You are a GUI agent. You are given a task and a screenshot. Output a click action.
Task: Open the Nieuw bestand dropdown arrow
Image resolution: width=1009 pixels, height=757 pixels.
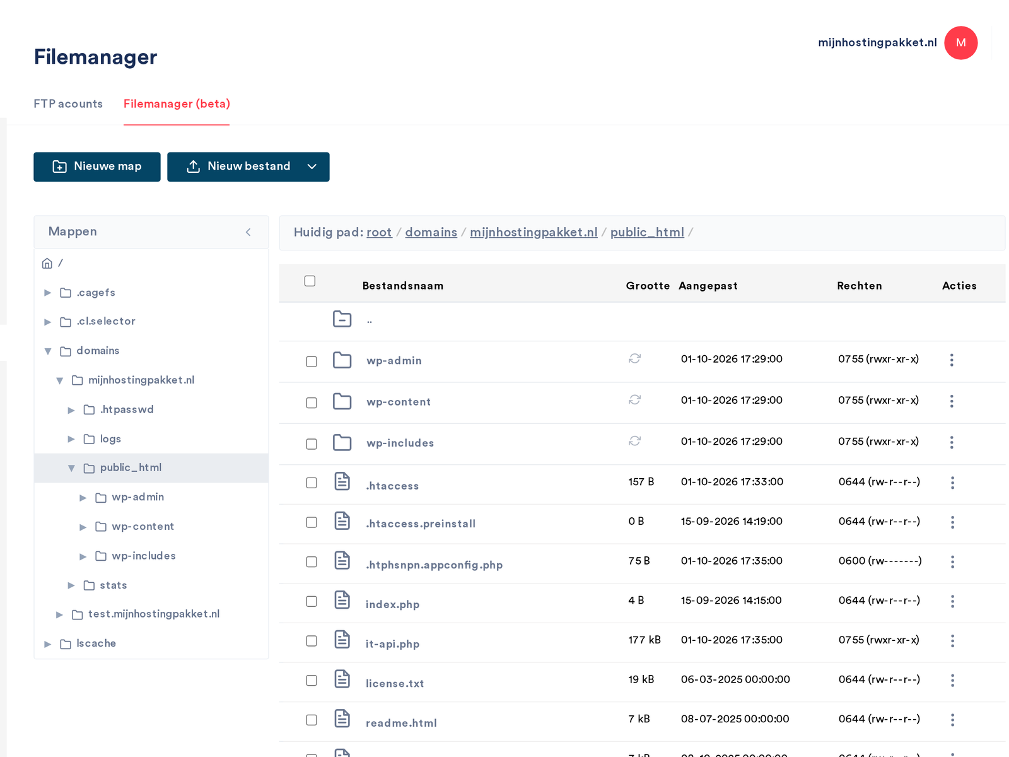click(x=312, y=167)
